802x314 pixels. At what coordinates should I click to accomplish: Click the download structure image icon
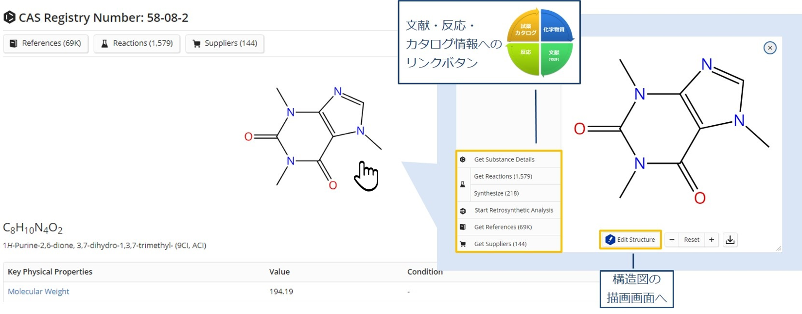(x=730, y=240)
